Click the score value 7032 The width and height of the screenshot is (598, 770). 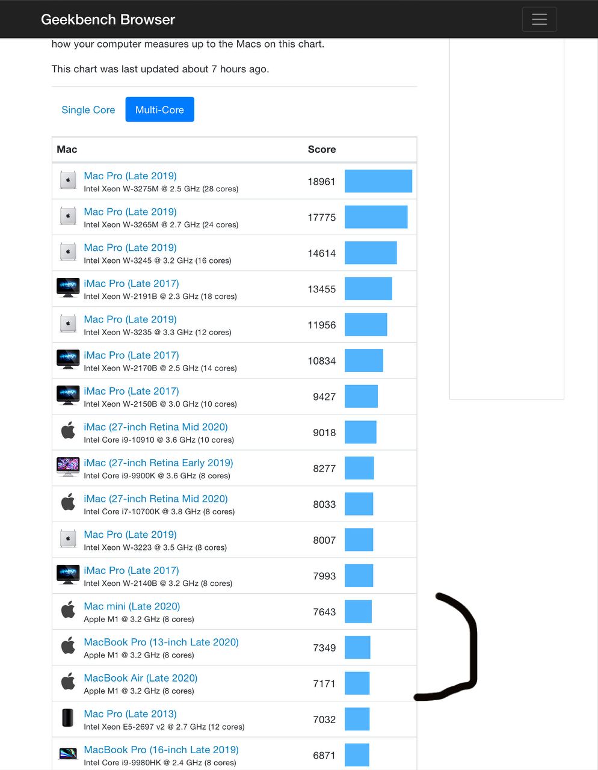point(324,719)
